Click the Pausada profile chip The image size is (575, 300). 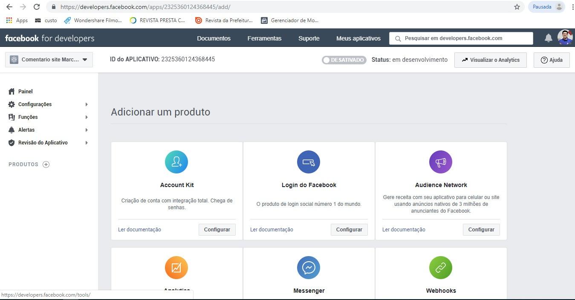[x=547, y=7]
